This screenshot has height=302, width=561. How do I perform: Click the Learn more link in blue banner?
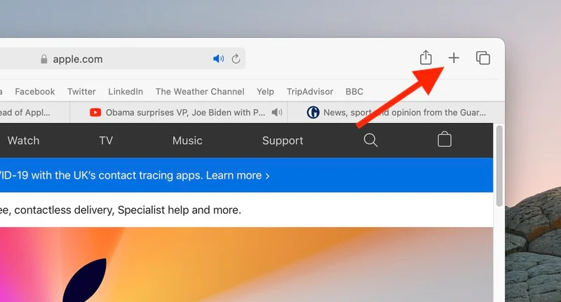tap(238, 175)
